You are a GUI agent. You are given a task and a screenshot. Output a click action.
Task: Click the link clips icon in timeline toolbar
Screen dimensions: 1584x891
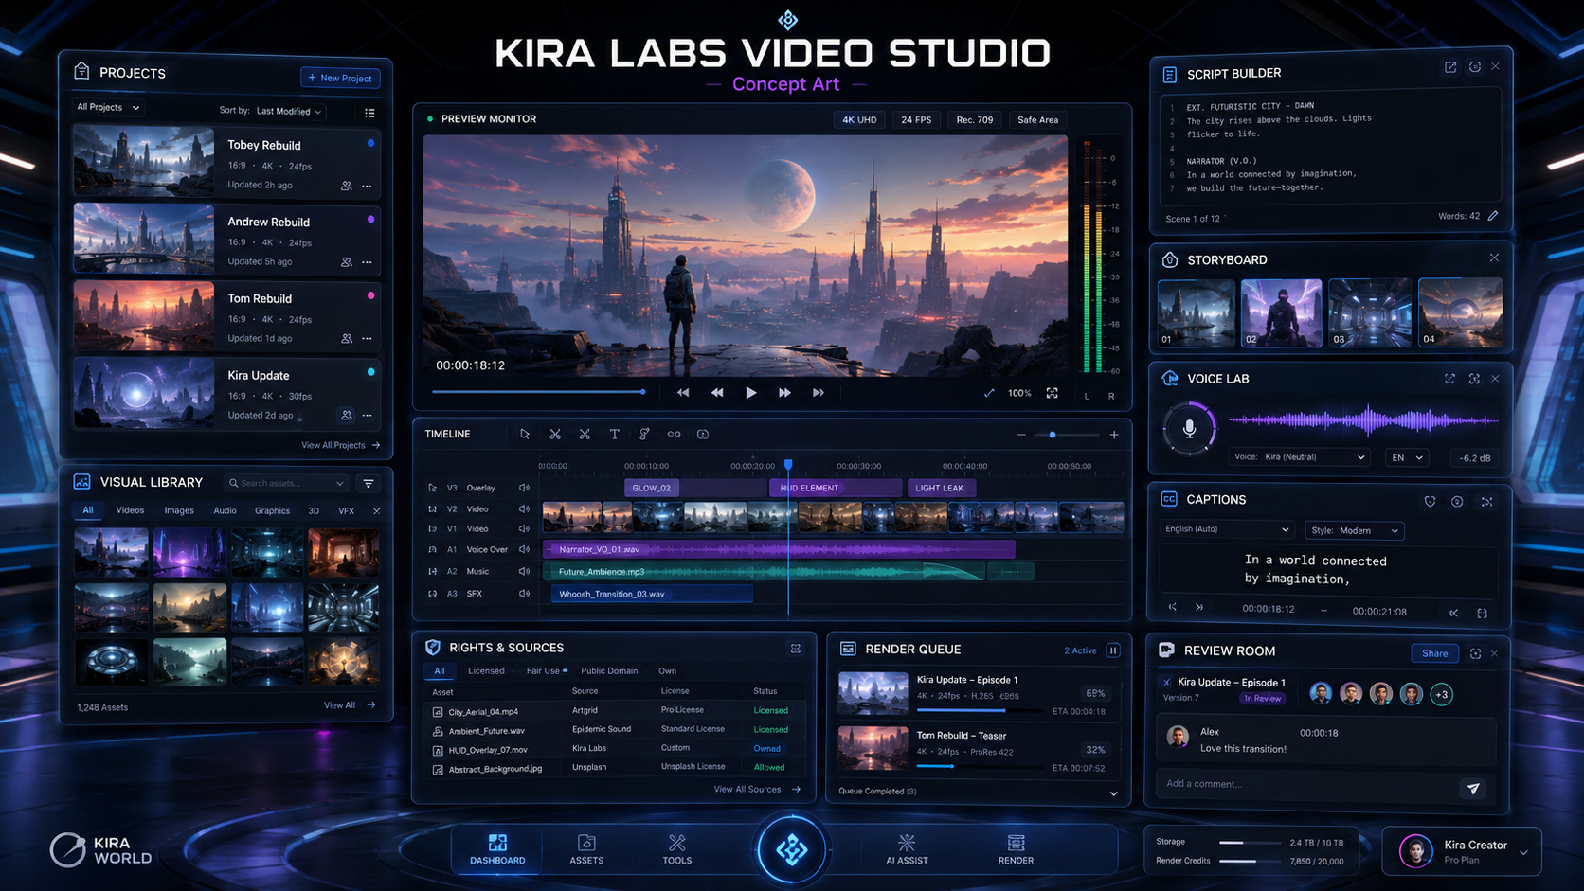(674, 435)
